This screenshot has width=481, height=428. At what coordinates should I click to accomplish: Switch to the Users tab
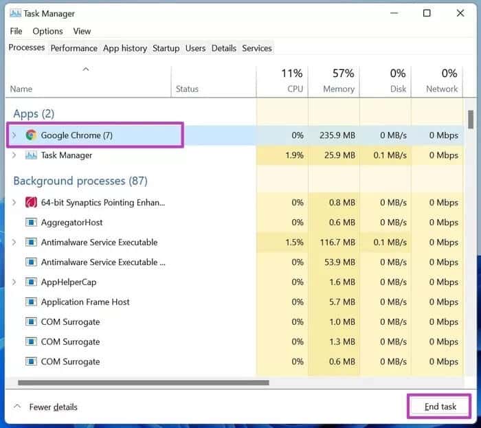coord(195,48)
